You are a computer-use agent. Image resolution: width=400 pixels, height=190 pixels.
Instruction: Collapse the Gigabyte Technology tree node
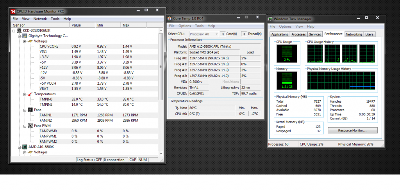click(x=19, y=36)
